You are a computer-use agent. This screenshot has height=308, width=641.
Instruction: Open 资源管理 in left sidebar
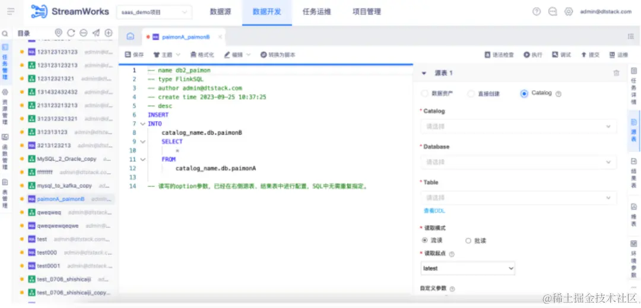tap(5, 107)
